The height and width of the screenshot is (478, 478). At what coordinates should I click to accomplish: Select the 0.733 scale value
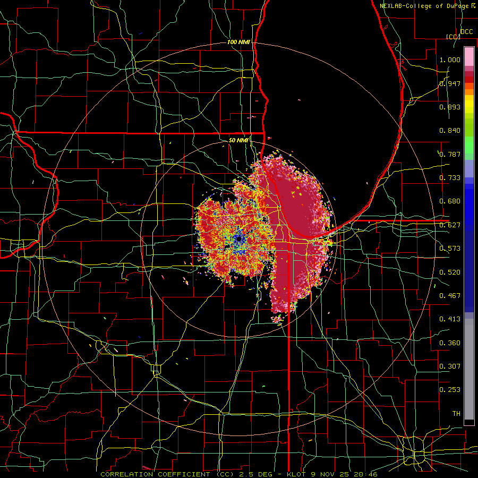[450, 178]
